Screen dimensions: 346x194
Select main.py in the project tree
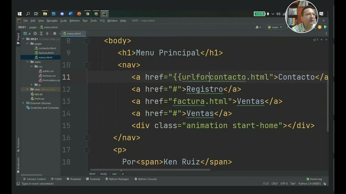click(37, 99)
